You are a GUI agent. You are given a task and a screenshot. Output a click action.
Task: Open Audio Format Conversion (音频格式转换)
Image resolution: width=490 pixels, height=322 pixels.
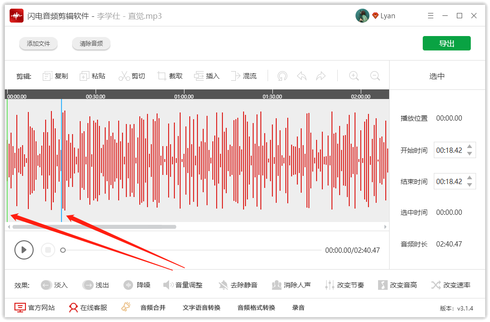pos(256,308)
